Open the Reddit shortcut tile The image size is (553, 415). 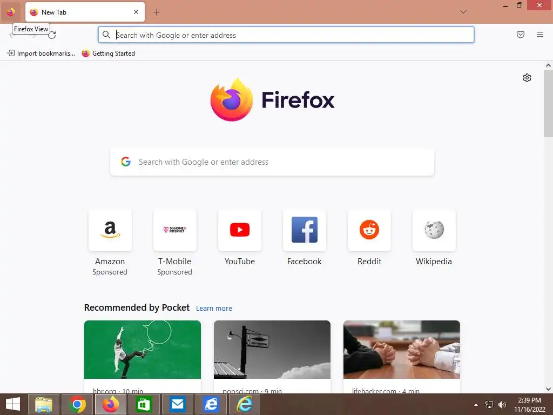pyautogui.click(x=369, y=230)
